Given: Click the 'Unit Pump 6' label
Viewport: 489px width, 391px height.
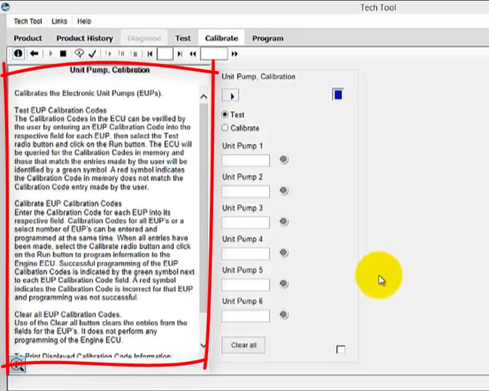Looking at the screenshot, I should (x=242, y=301).
